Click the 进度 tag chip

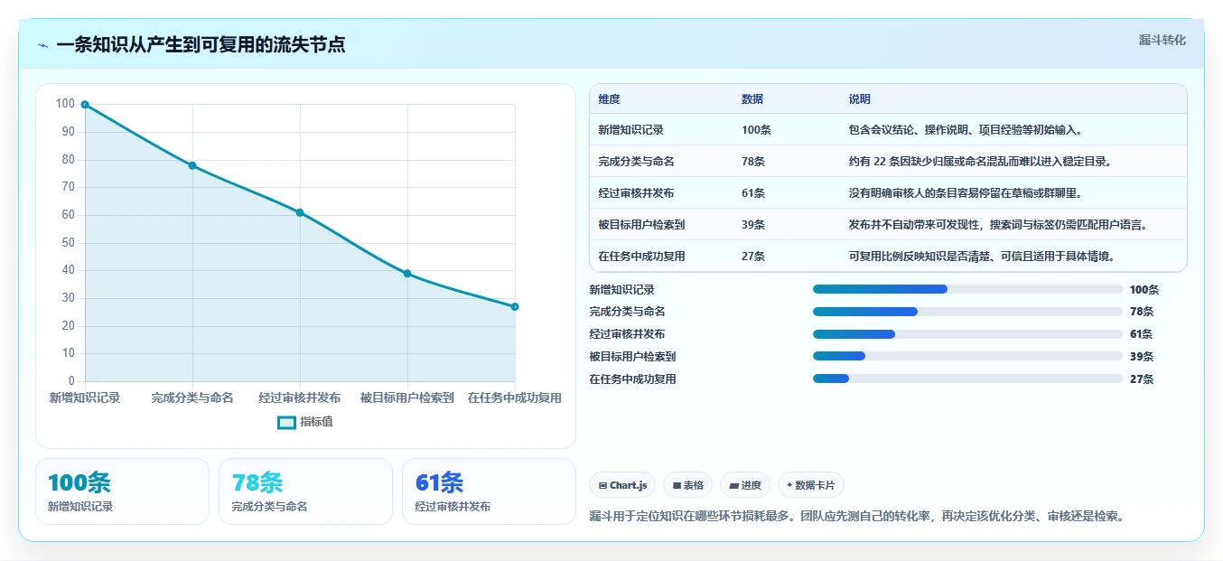coord(745,485)
